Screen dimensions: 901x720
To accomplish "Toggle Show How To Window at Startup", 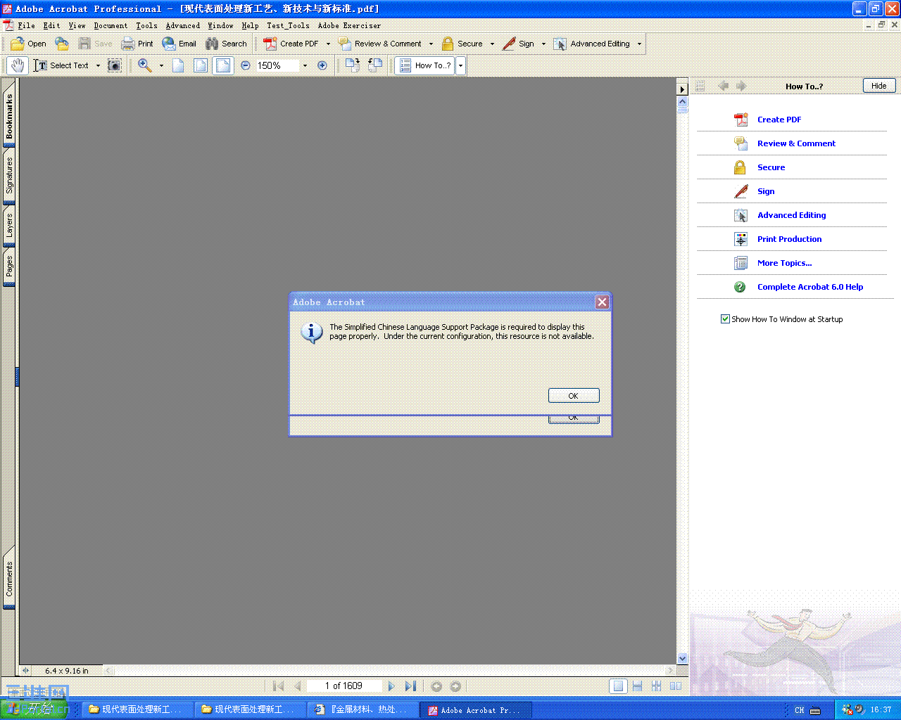I will (x=725, y=319).
